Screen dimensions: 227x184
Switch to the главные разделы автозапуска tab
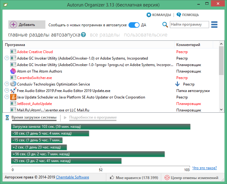pos(44,35)
